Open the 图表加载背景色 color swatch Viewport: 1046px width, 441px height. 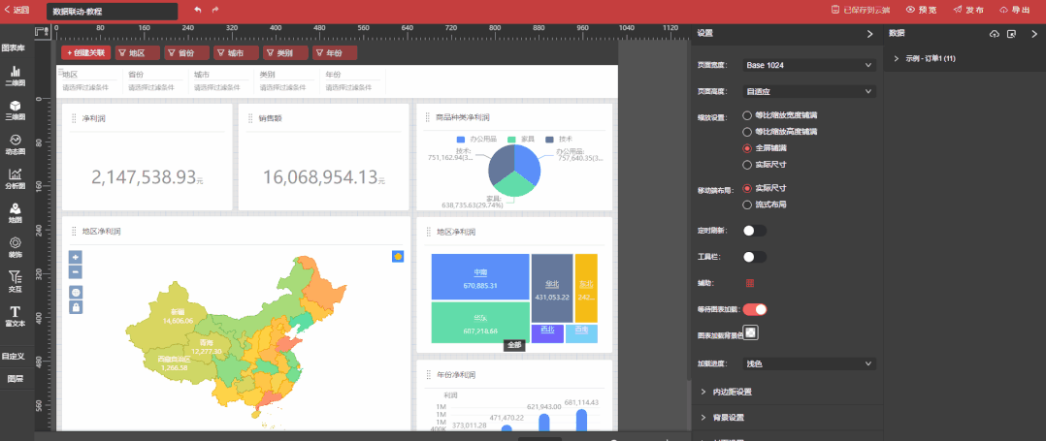(x=751, y=333)
